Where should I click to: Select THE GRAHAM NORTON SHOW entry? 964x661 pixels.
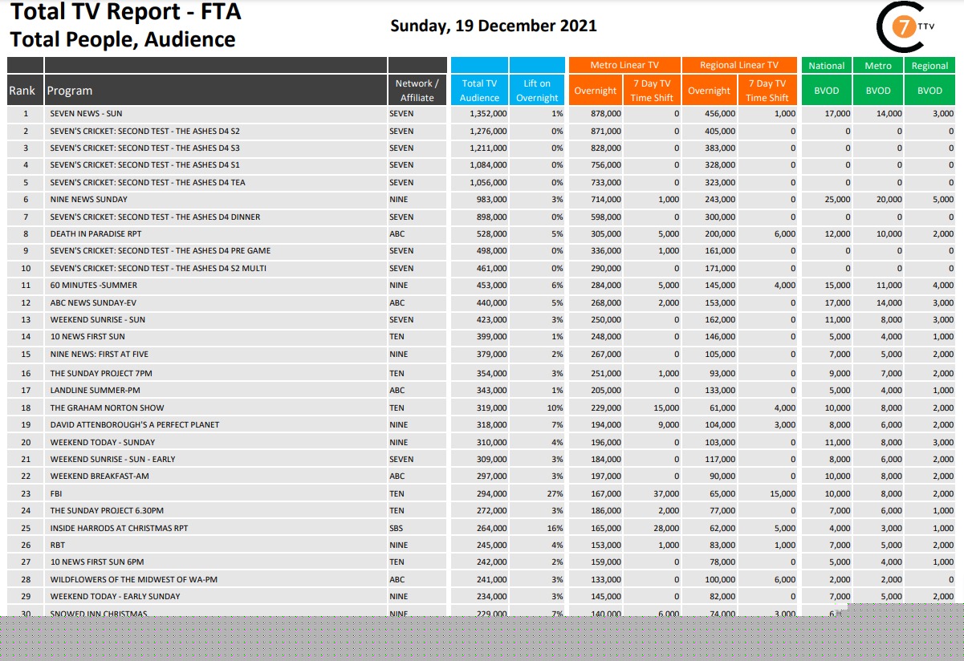pos(107,408)
